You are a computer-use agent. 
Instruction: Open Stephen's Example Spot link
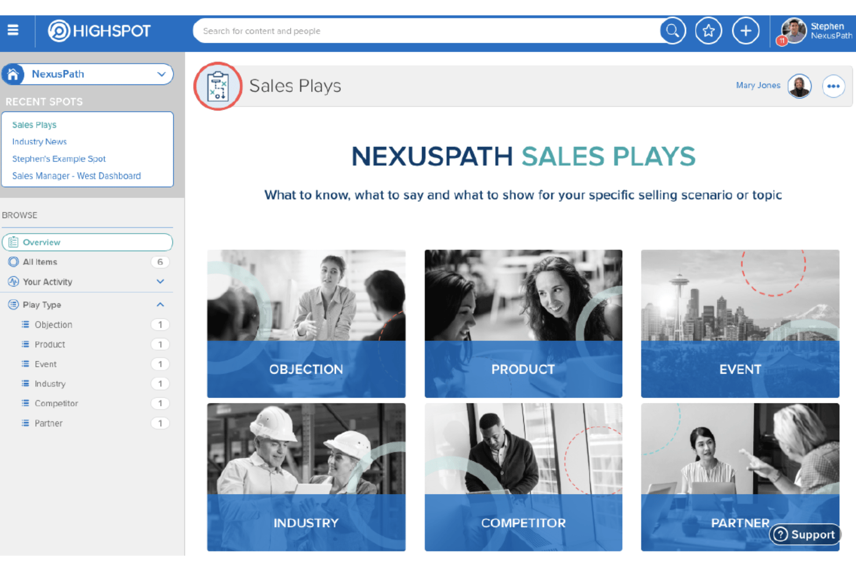tap(59, 159)
